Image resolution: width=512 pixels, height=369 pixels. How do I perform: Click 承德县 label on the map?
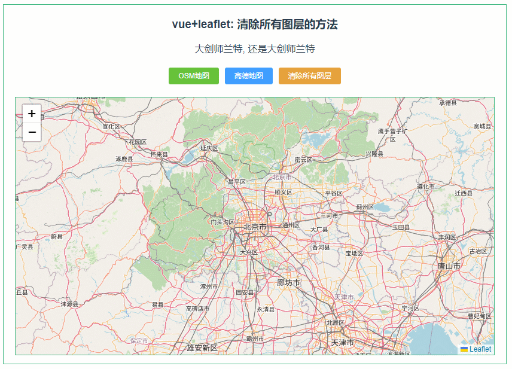[x=448, y=103]
